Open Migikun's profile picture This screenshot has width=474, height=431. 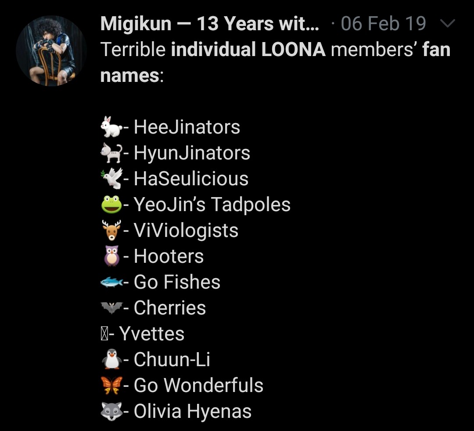point(50,50)
